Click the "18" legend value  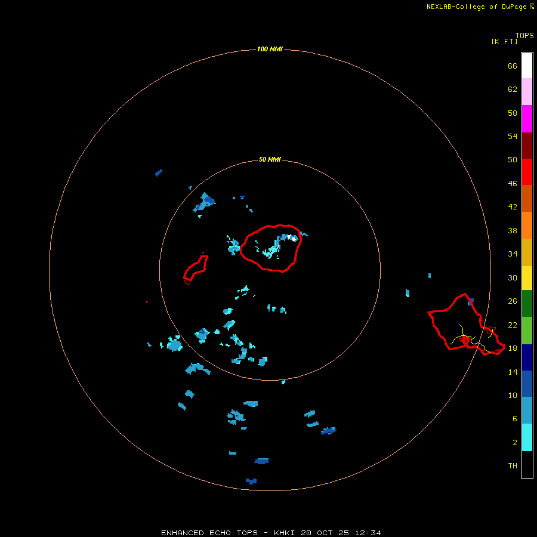click(513, 348)
